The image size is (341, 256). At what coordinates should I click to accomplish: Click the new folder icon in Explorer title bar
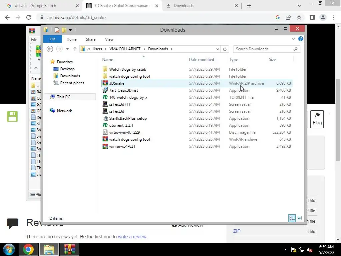click(64, 30)
